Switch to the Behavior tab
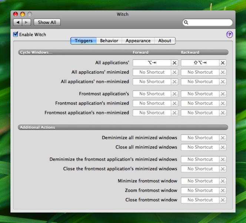 point(109,41)
